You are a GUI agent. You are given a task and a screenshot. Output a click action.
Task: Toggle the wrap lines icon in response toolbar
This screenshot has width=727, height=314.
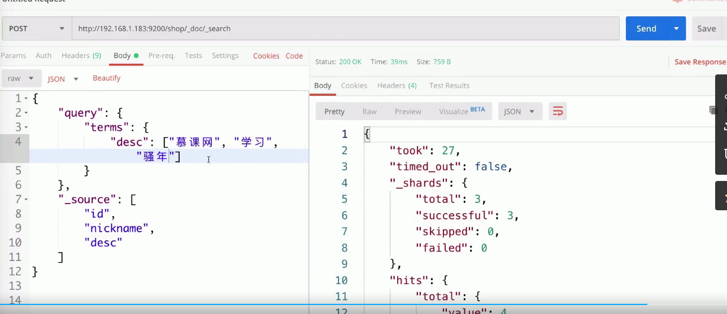558,112
